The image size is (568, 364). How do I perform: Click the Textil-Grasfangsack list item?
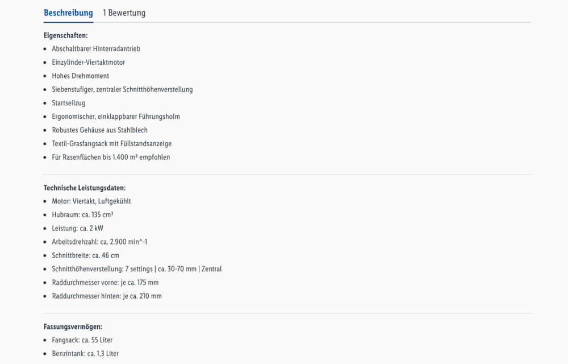click(x=111, y=143)
